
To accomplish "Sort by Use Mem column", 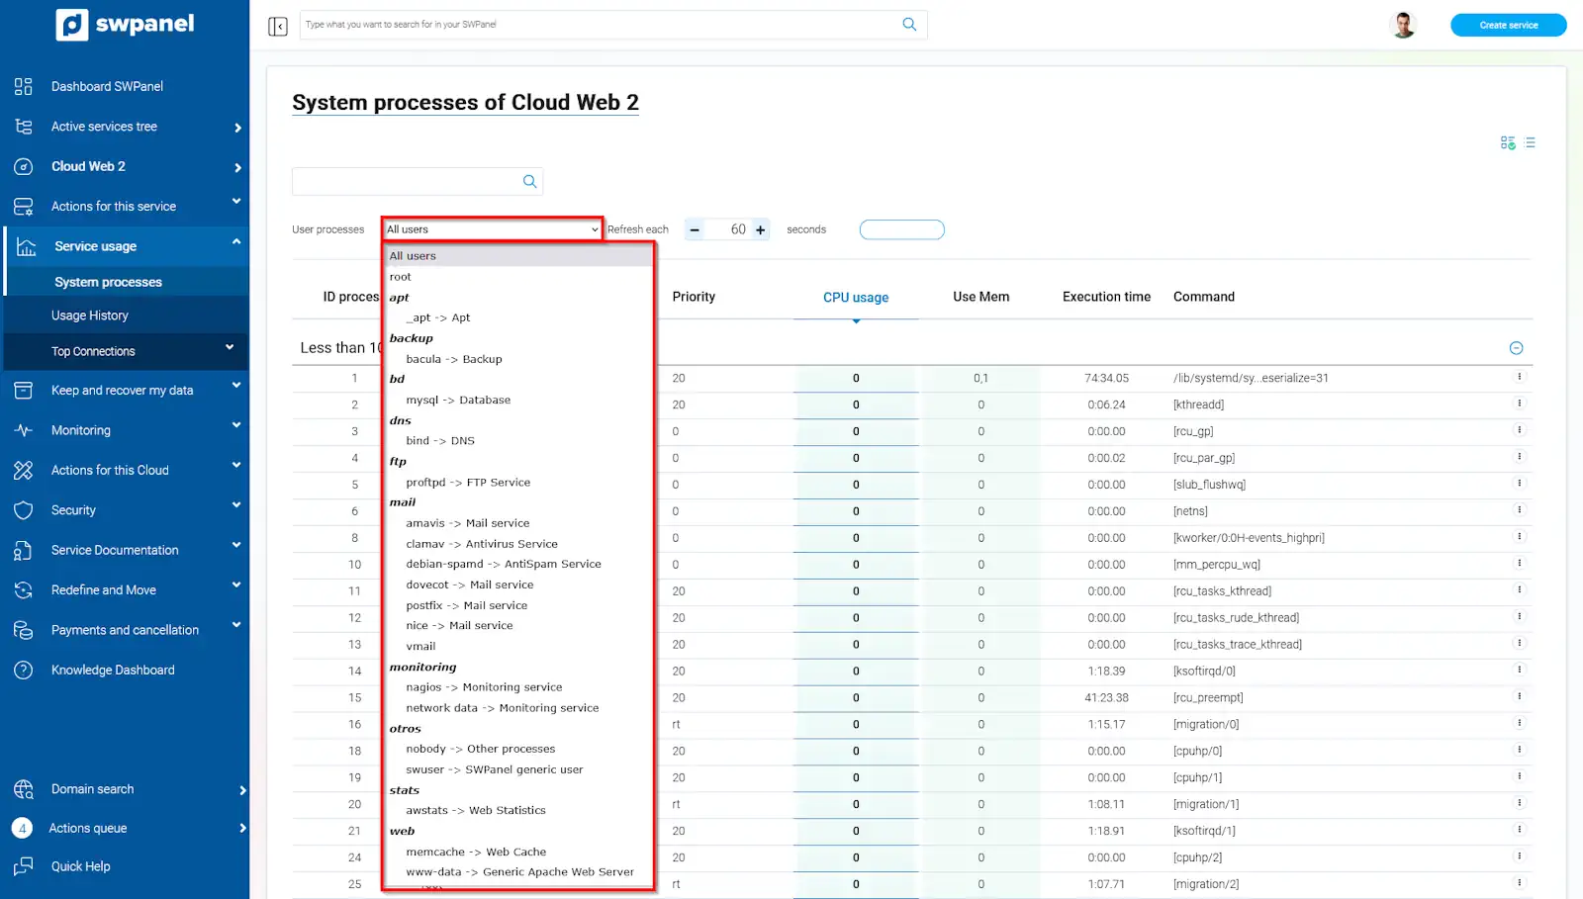I will pos(981,297).
